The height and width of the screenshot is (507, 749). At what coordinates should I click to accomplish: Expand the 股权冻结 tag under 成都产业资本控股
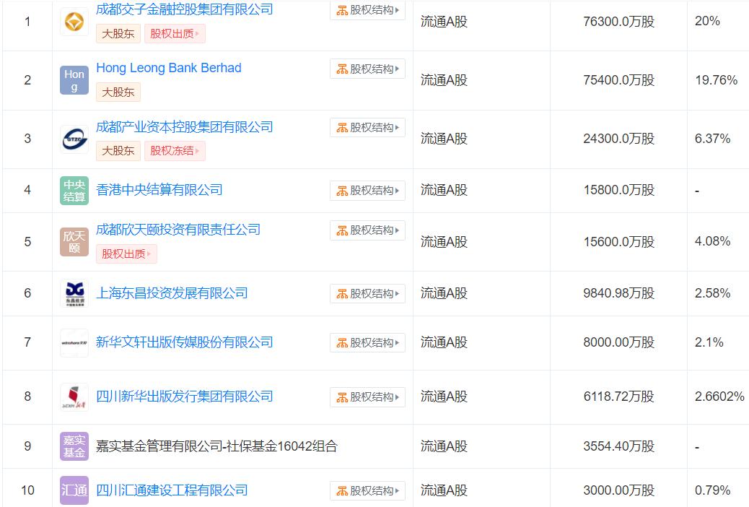click(x=175, y=151)
